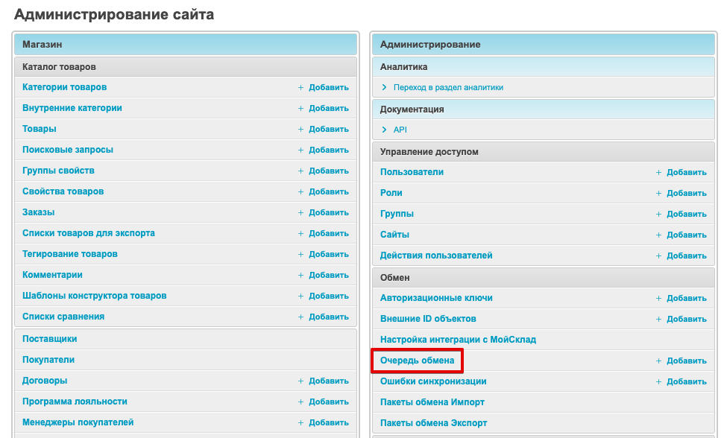Image resolution: width=724 pixels, height=438 pixels.
Task: Click the plus icon in Очередь обмена row
Action: [x=659, y=361]
